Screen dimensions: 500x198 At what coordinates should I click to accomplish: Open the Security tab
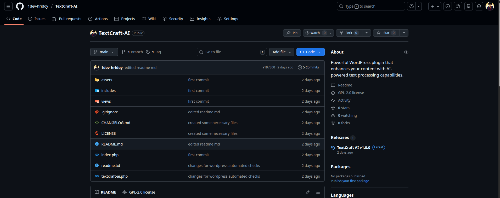(x=173, y=19)
